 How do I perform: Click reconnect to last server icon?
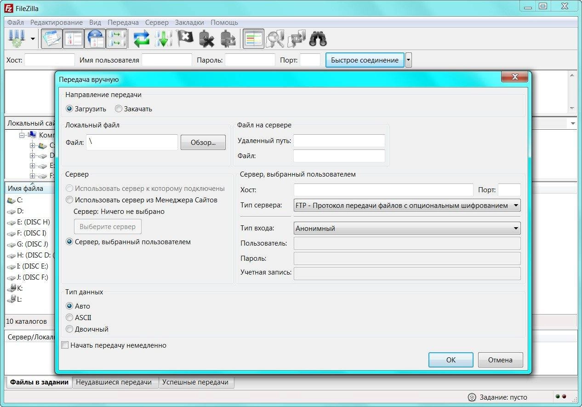pos(228,39)
